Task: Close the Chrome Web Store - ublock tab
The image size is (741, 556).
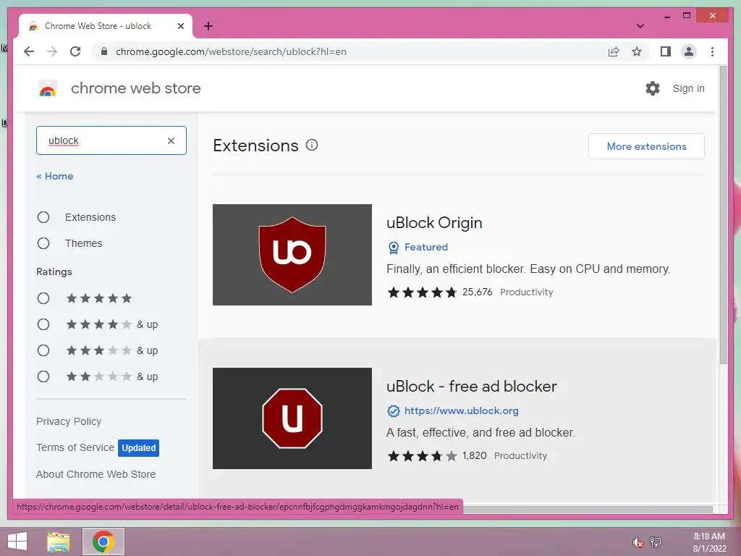Action: click(x=180, y=26)
